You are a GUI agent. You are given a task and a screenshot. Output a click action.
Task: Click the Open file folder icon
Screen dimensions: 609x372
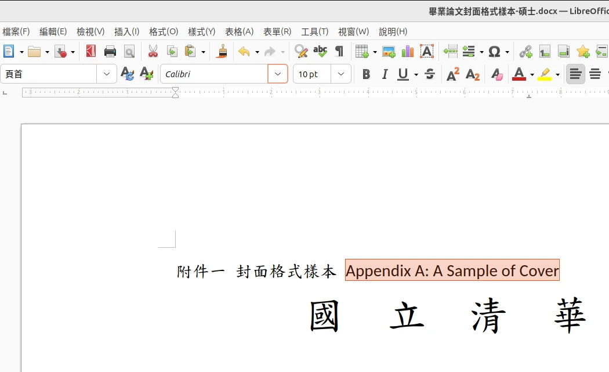coord(34,51)
